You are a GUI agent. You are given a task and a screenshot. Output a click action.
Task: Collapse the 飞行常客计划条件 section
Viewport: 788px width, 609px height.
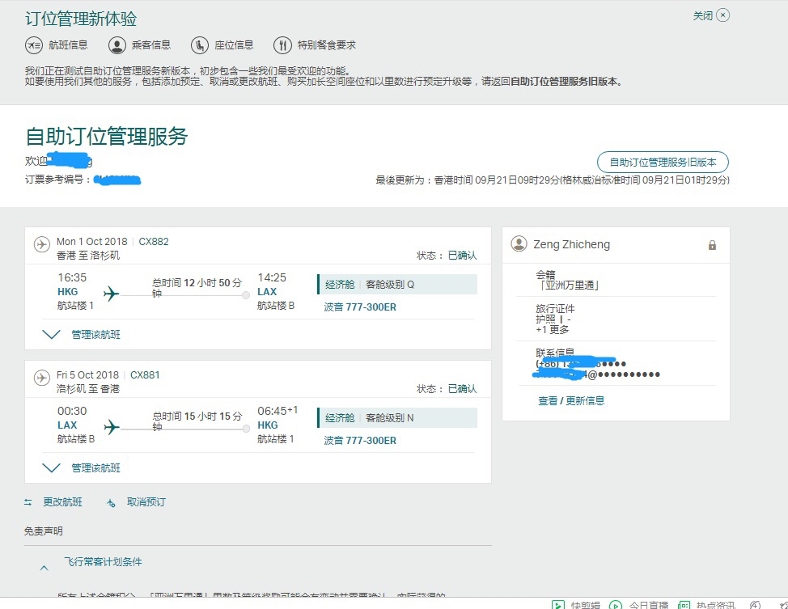[x=44, y=568]
